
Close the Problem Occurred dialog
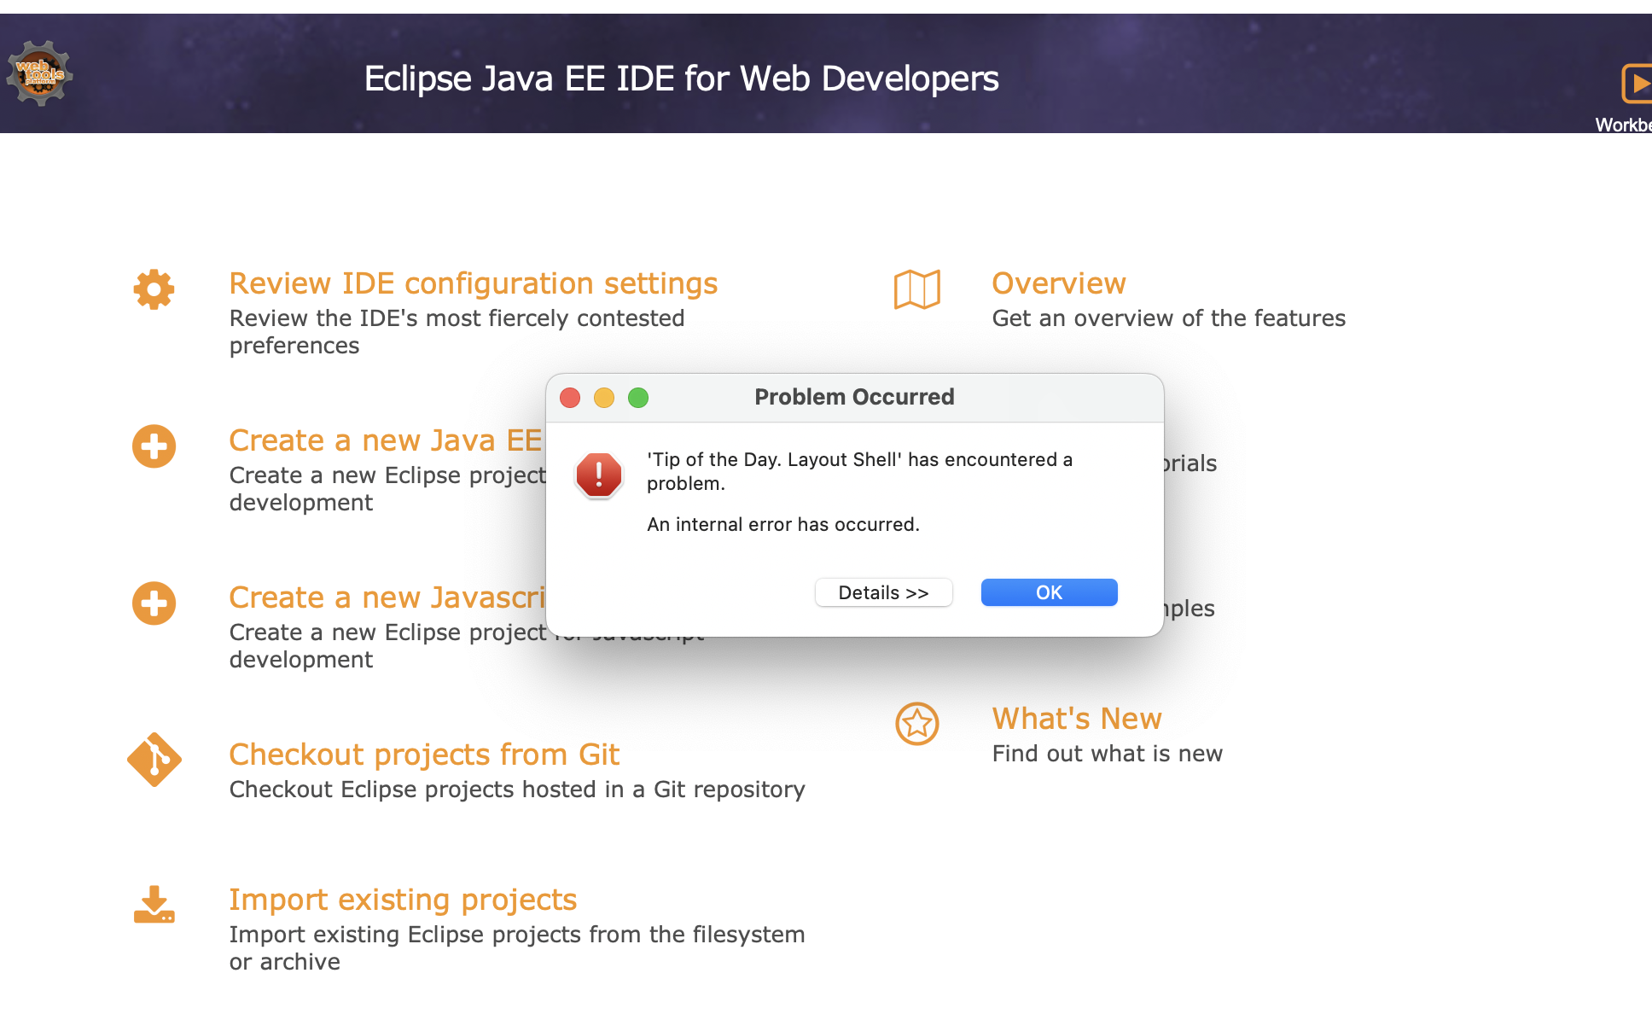pos(570,398)
